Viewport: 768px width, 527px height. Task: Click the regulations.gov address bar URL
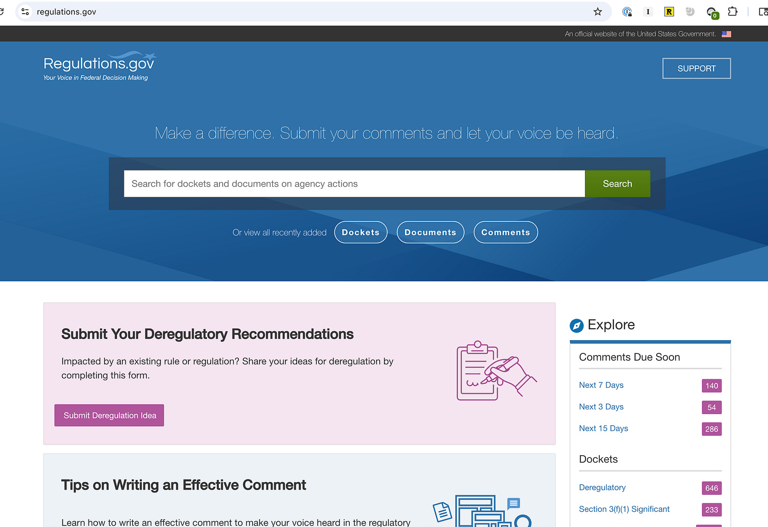66,12
